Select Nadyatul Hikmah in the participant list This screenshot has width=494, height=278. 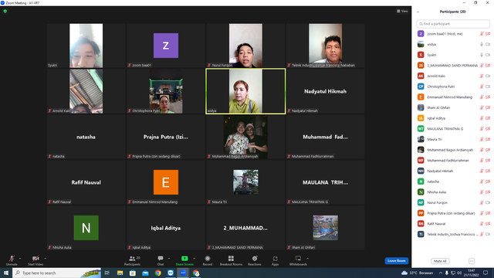click(453, 171)
